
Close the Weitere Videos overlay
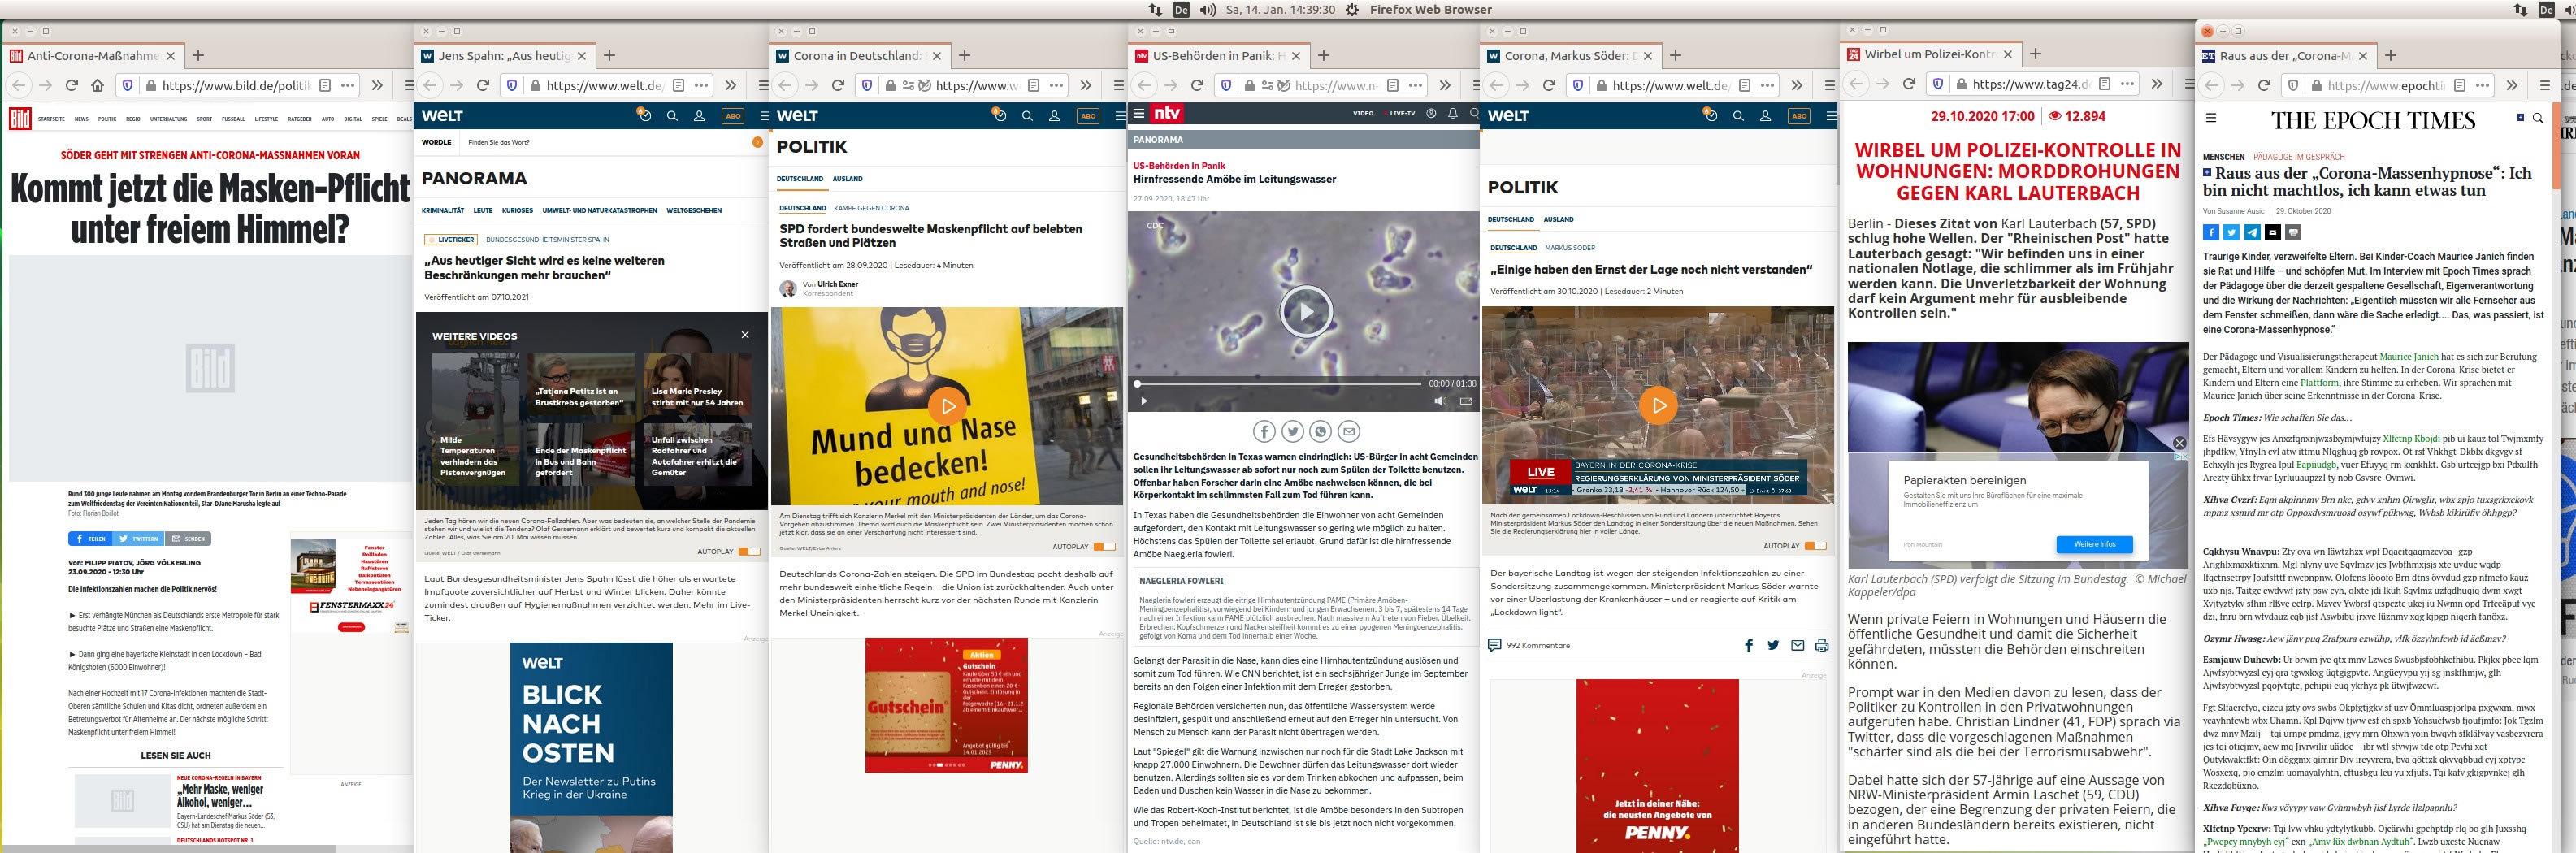click(745, 335)
